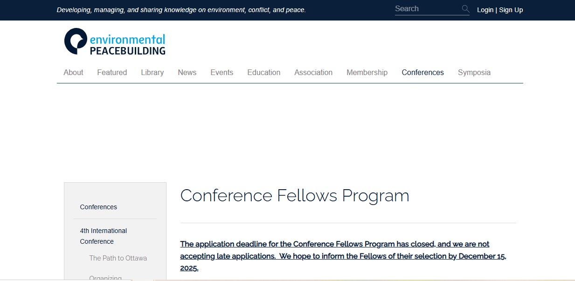Open the Login link
The height and width of the screenshot is (281, 575).
click(x=485, y=10)
